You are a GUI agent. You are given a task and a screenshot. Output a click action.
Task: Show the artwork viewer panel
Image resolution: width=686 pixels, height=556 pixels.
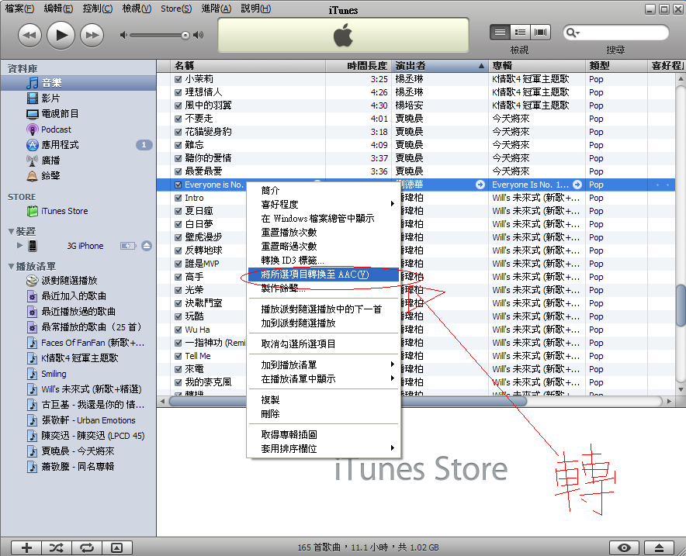116,547
